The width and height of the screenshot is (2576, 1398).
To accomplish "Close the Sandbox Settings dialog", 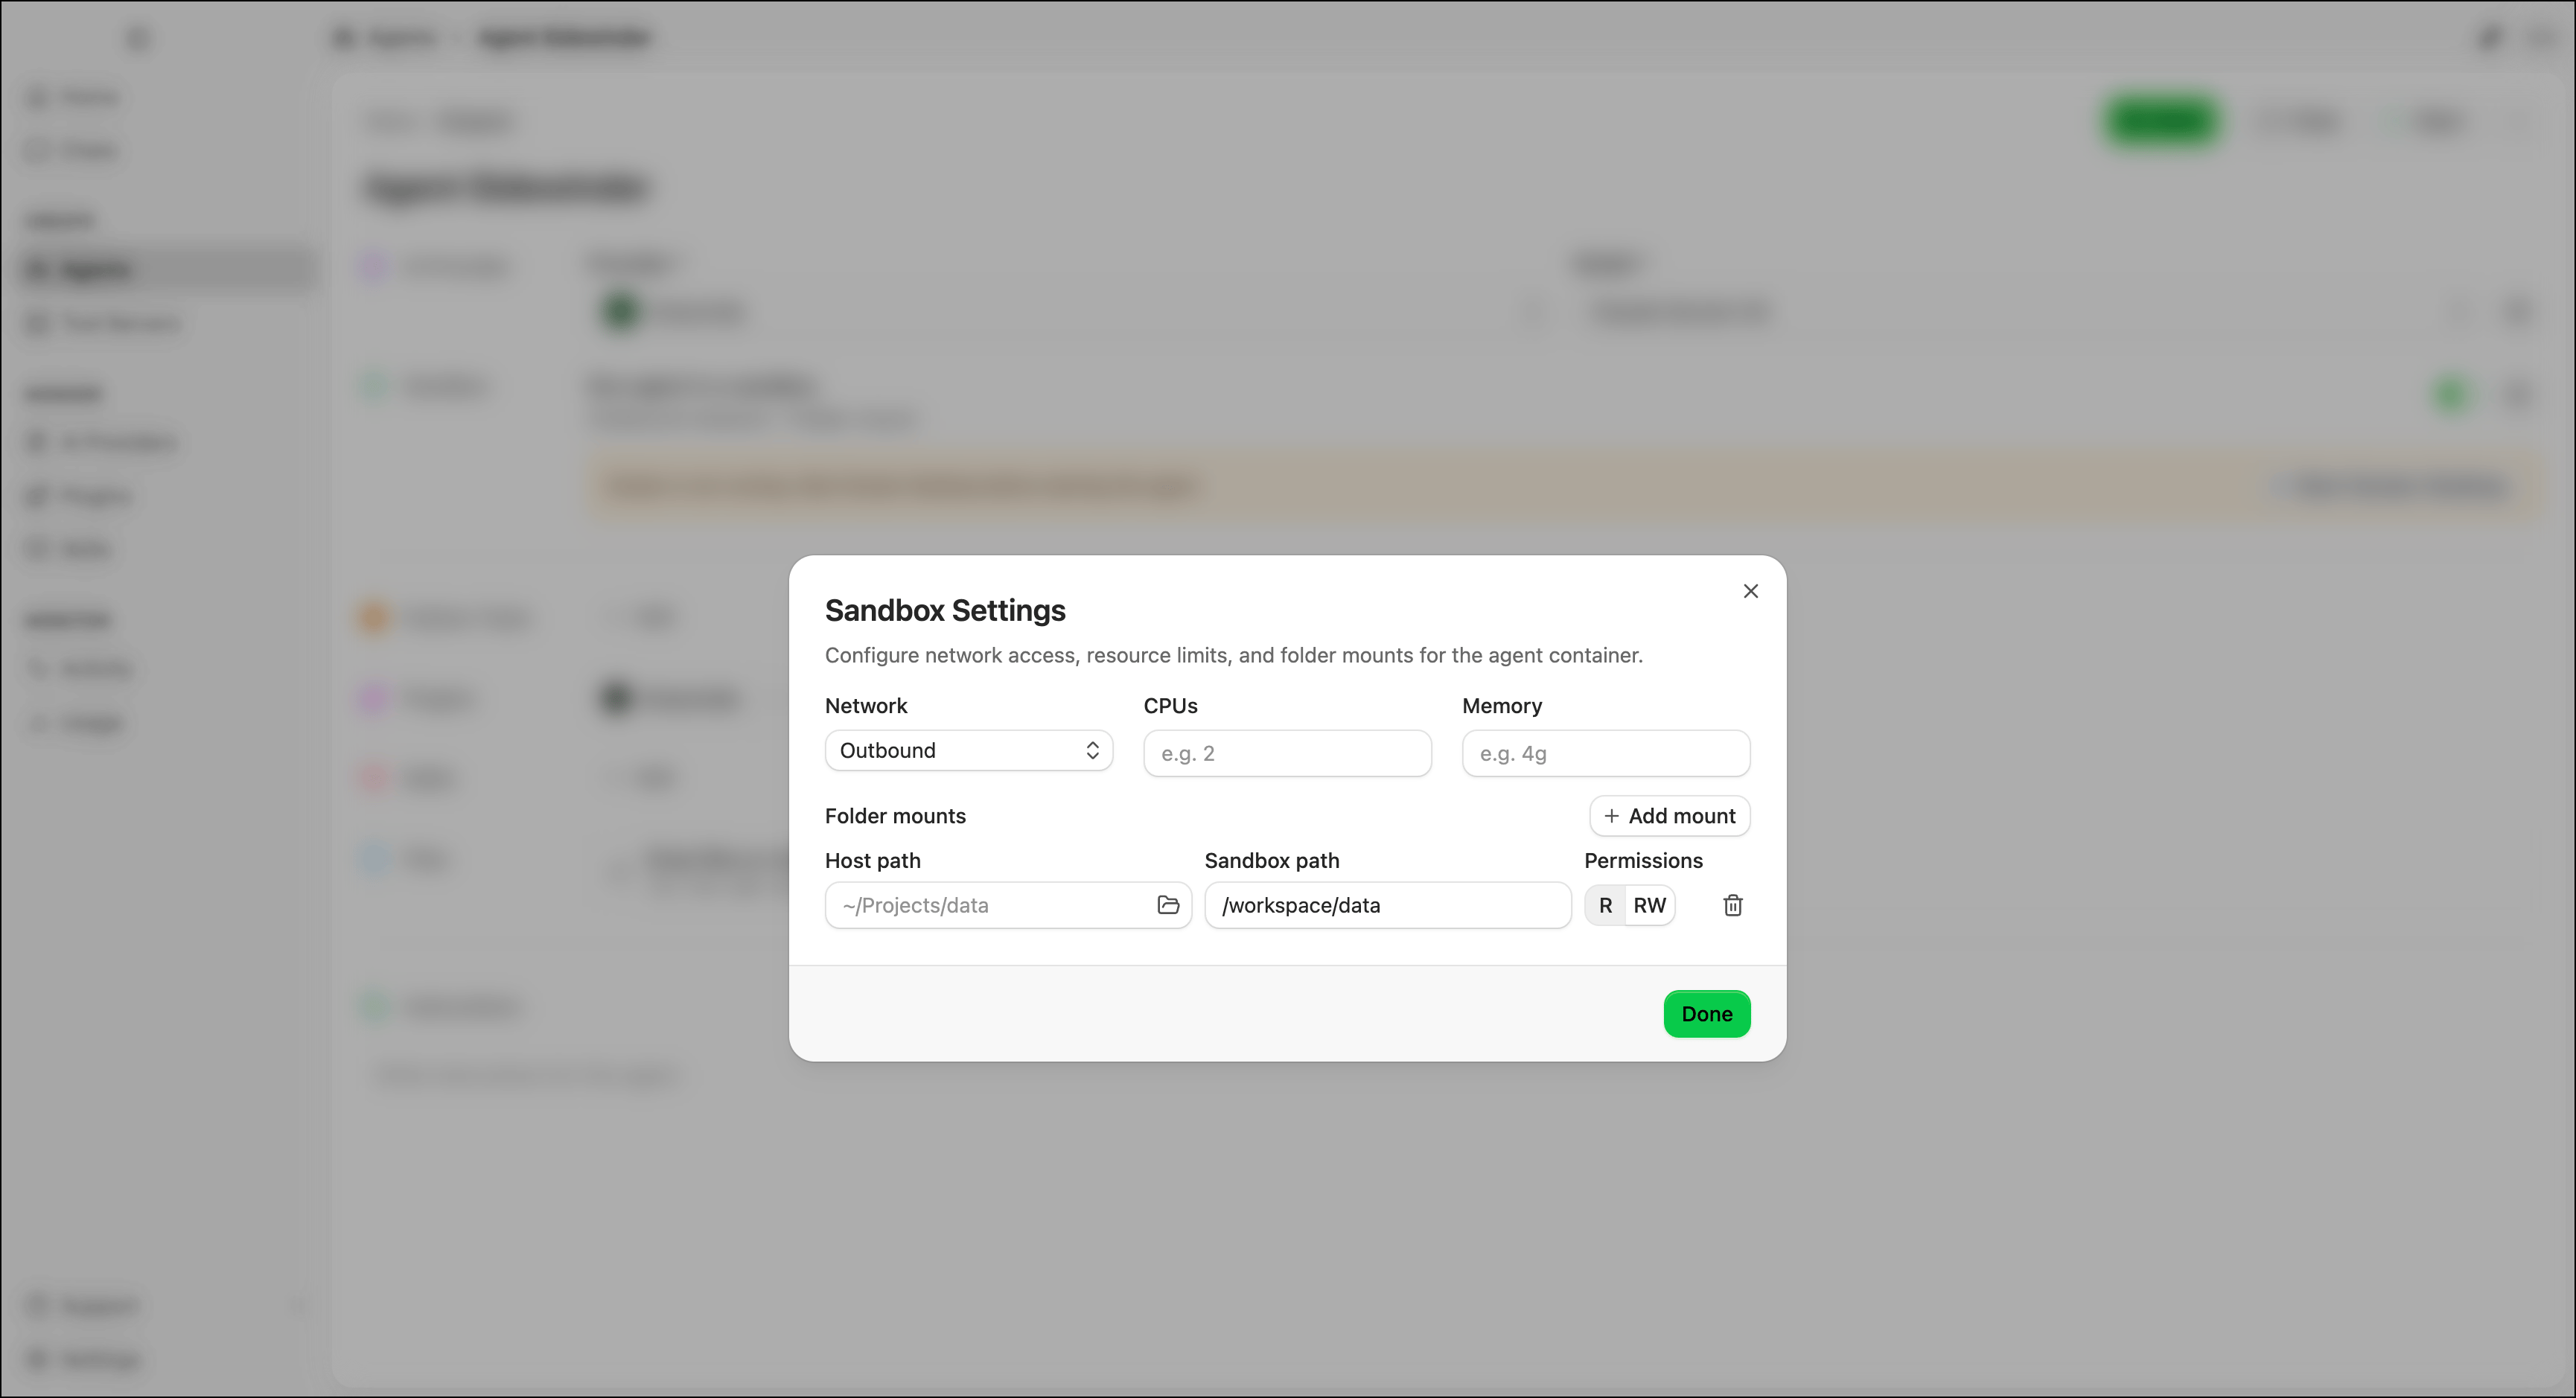I will [1750, 591].
